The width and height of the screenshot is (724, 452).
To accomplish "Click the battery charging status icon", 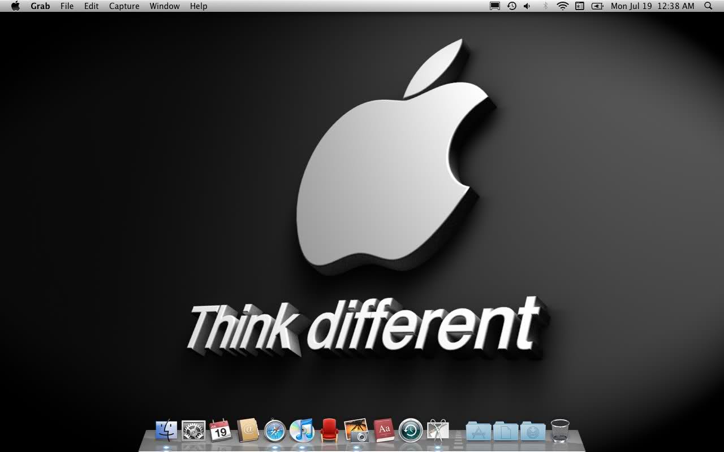I will pyautogui.click(x=597, y=6).
